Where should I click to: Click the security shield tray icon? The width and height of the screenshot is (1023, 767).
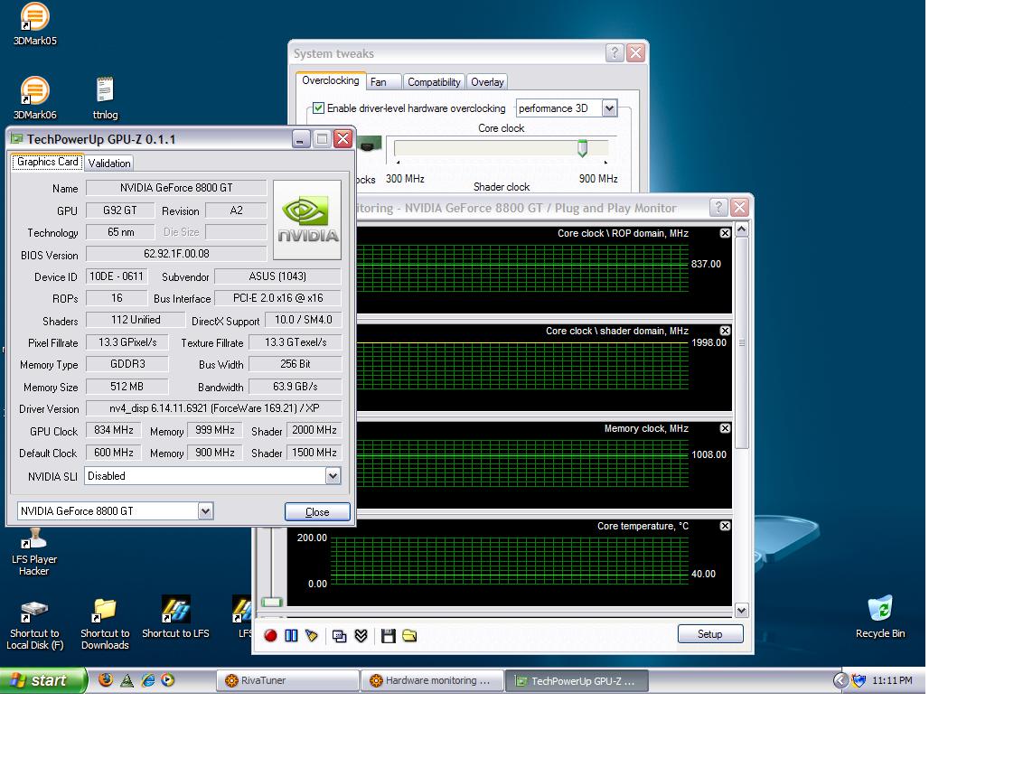pos(859,680)
